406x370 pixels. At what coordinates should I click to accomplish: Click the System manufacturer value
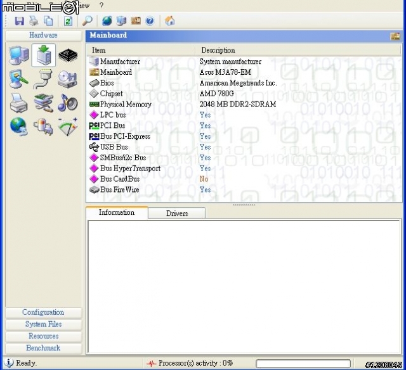click(230, 61)
